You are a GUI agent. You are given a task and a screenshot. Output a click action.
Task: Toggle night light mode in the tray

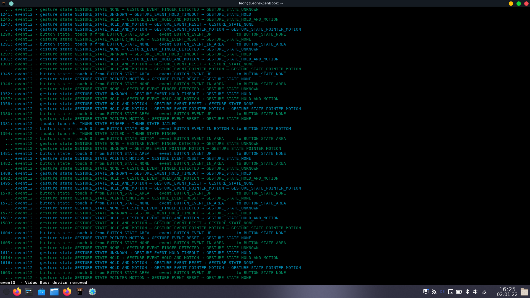451,292
